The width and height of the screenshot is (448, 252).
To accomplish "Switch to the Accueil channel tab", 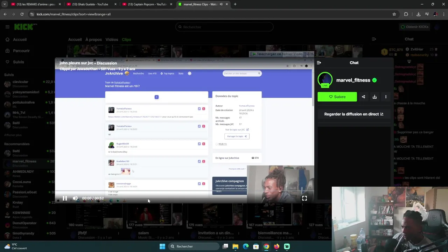I will [75, 40].
